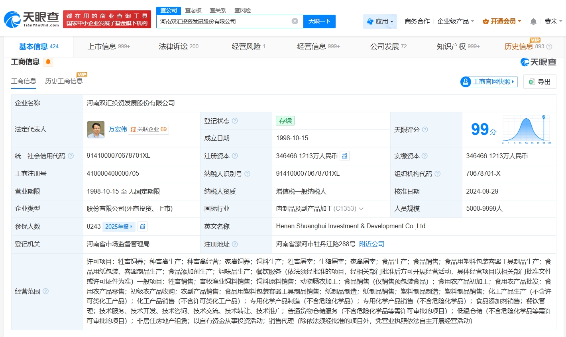
Task: Click the help icon next to 天眼评分
Action: point(425,129)
